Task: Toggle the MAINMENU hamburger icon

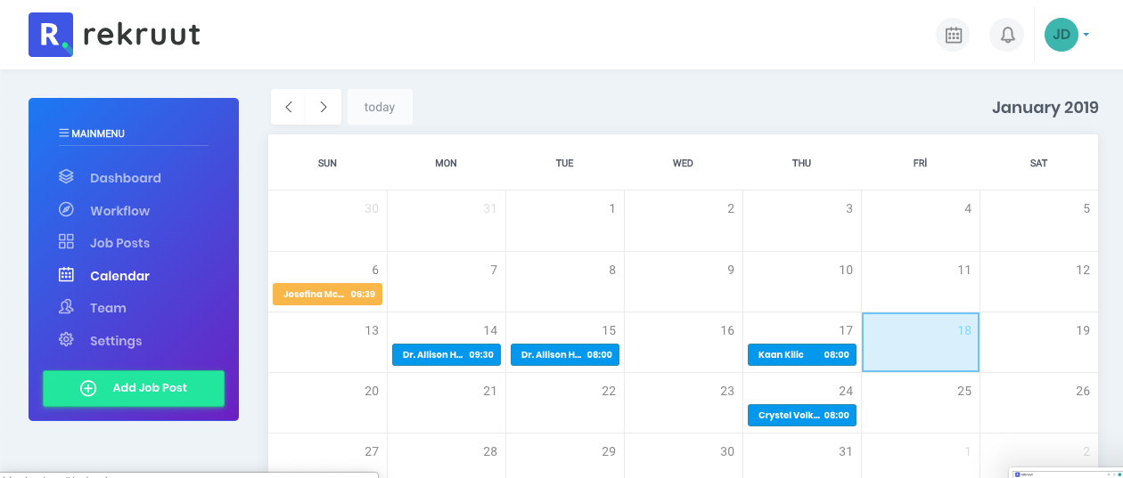Action: (64, 134)
